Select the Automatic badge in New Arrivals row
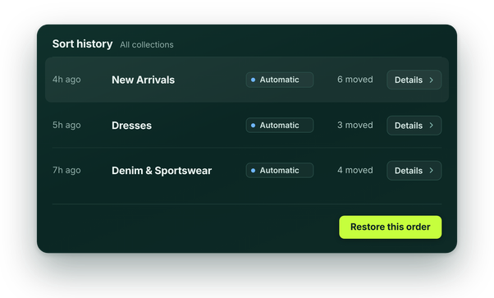 coord(280,80)
